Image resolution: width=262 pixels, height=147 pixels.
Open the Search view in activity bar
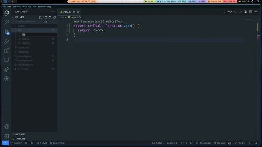pyautogui.click(x=7, y=22)
